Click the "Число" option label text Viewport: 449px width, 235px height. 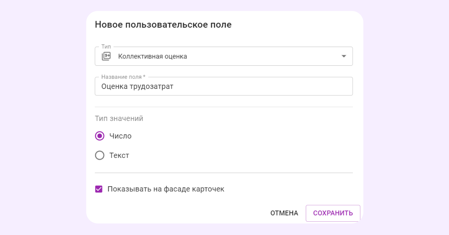120,136
